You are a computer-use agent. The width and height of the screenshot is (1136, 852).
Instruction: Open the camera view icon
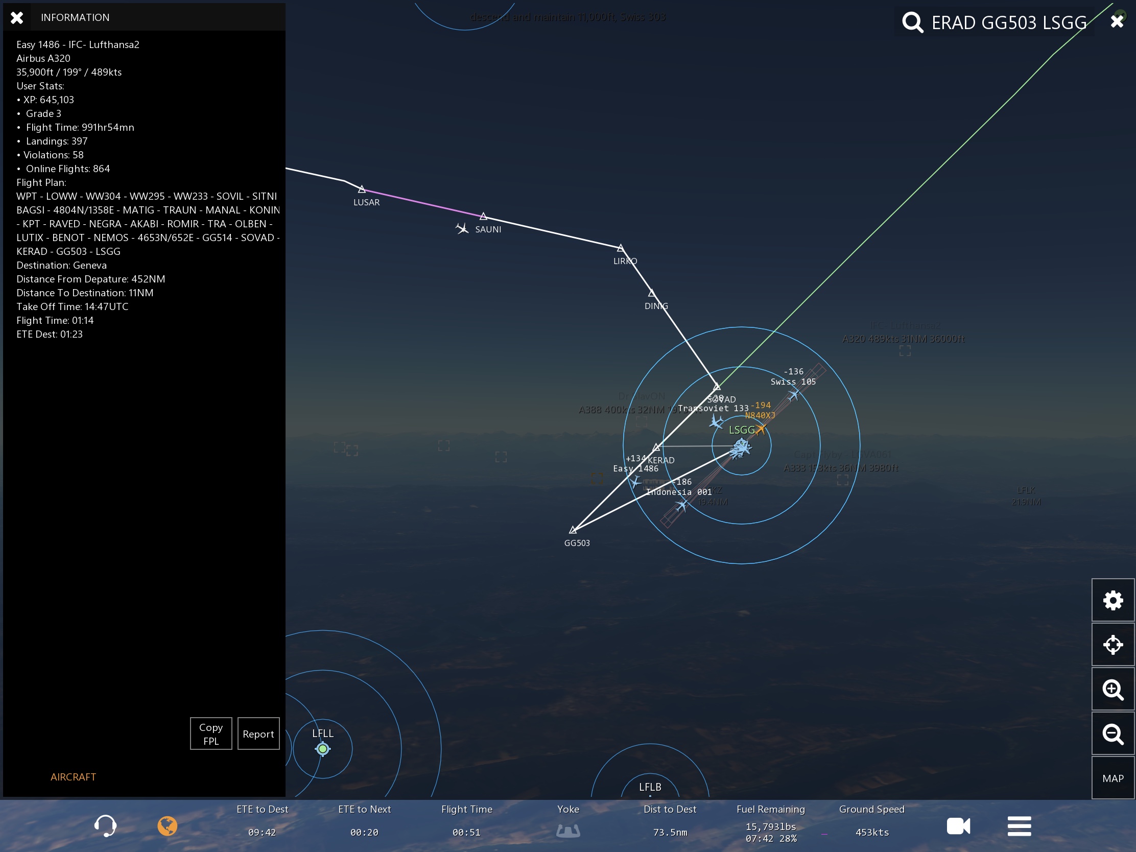click(958, 826)
